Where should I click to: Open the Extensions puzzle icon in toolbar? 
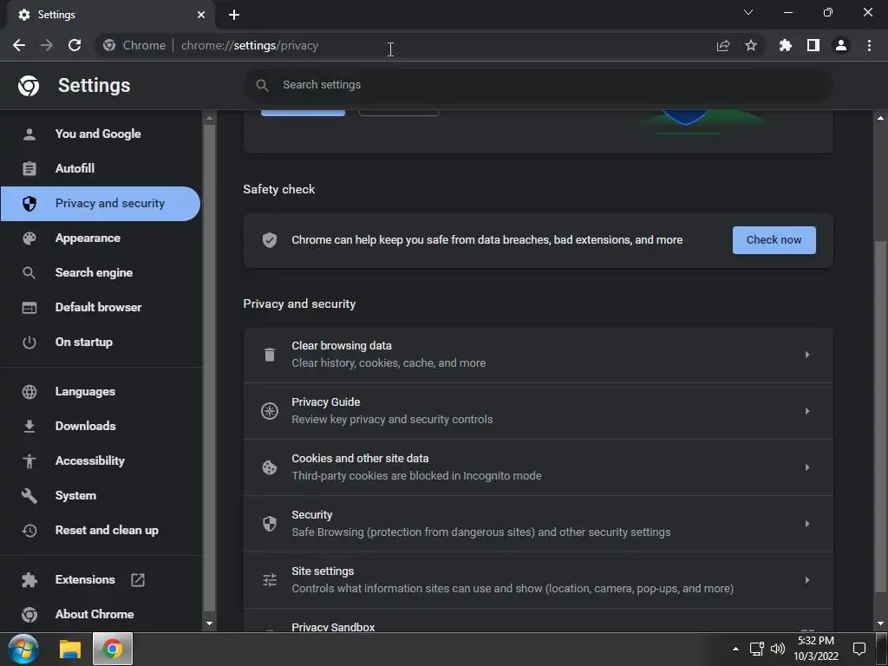coord(786,45)
